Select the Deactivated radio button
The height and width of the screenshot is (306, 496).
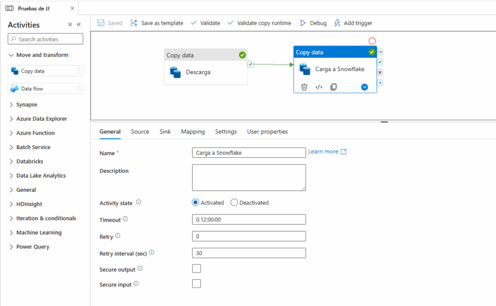[234, 203]
